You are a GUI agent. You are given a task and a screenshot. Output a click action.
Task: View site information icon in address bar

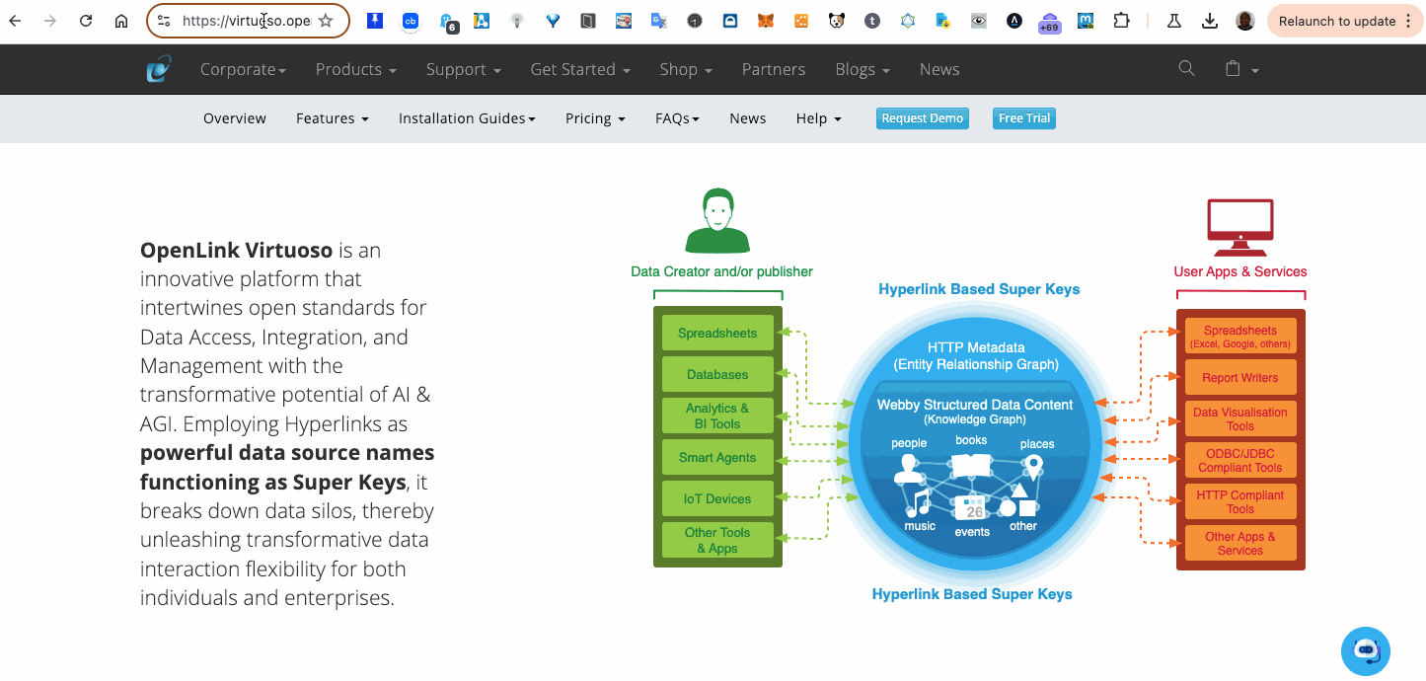(x=164, y=21)
